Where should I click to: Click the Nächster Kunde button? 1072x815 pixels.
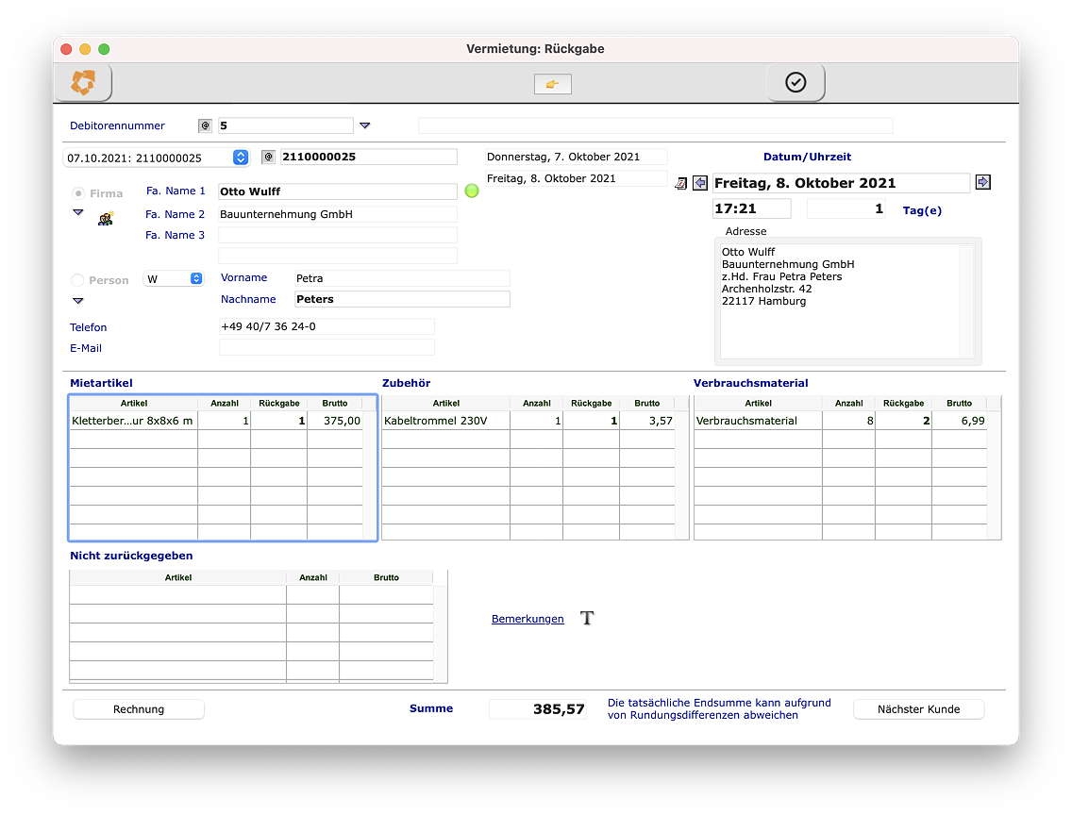(x=917, y=709)
